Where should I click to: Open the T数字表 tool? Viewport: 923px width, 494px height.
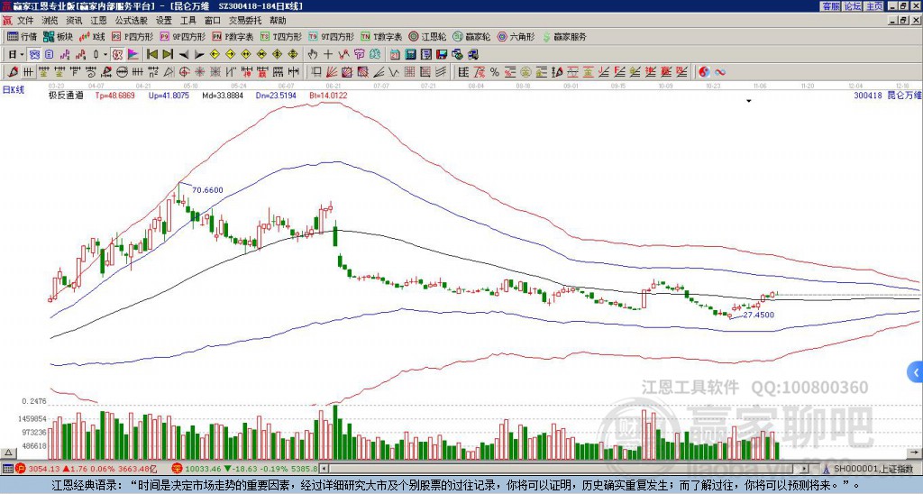point(381,36)
